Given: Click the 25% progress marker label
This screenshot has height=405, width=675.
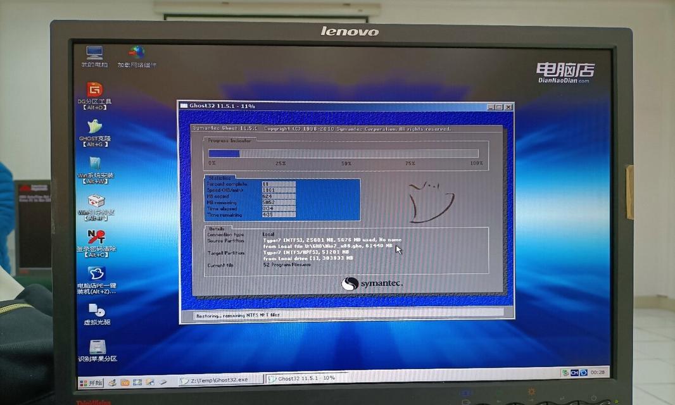Looking at the screenshot, I should click(x=281, y=163).
